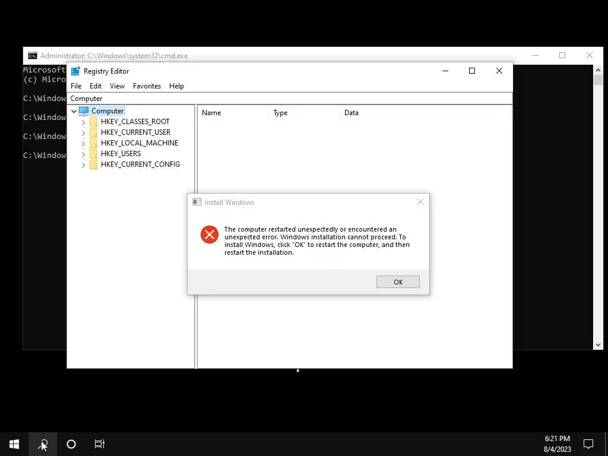Expand the HKEY_LOCAL_MACHINE key
The image size is (608, 456).
click(x=83, y=143)
